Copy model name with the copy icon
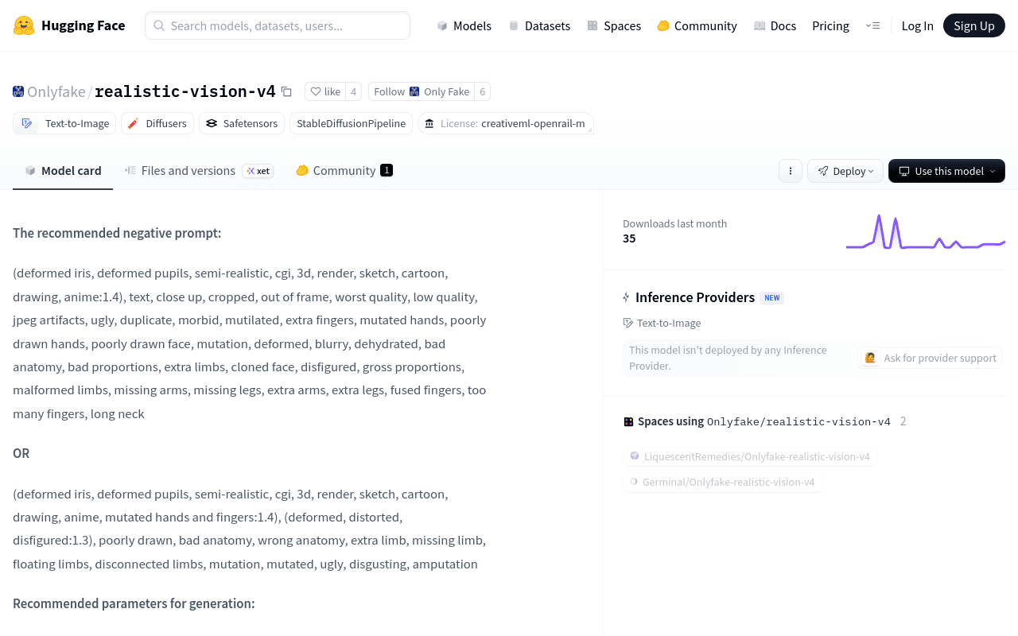This screenshot has width=1018, height=636. tap(287, 91)
